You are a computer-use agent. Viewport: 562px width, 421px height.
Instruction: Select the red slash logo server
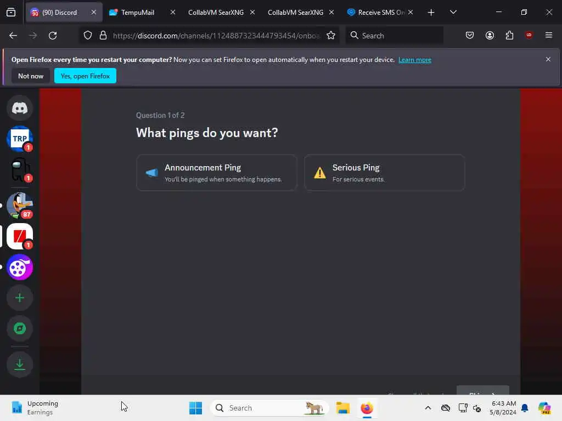[x=20, y=236]
